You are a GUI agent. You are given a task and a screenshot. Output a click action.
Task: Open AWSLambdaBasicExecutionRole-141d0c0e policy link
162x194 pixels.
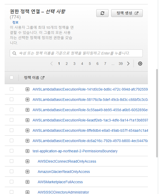click(x=90, y=89)
